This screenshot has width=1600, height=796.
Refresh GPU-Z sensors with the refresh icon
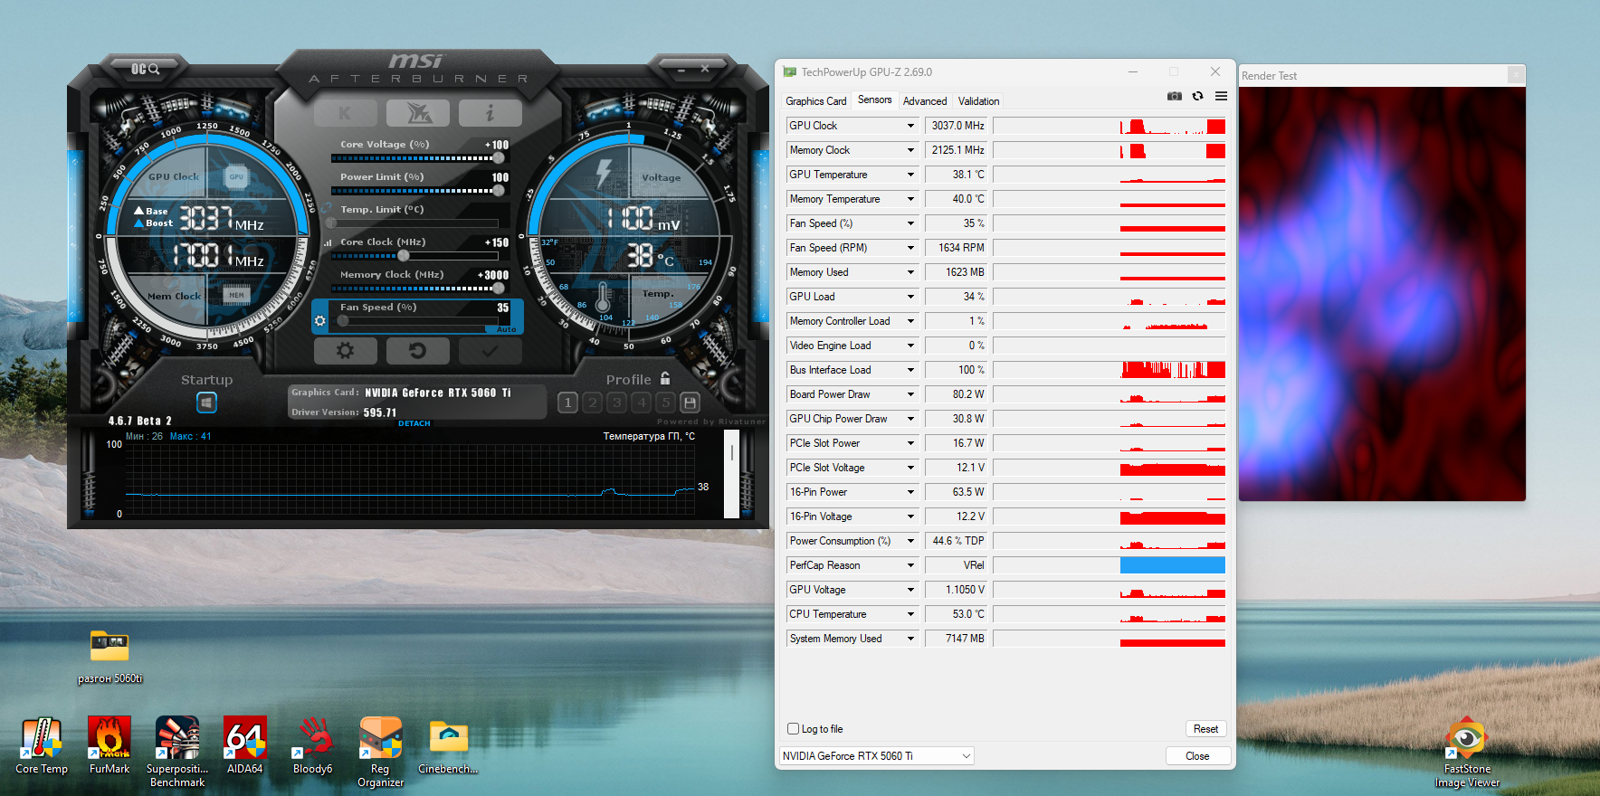[1198, 96]
